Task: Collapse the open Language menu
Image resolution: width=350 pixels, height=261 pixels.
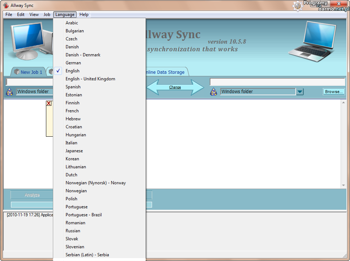Action: [65, 15]
